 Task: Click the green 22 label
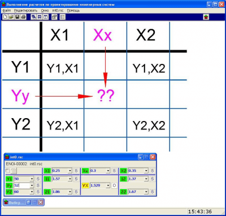tap(123, 192)
